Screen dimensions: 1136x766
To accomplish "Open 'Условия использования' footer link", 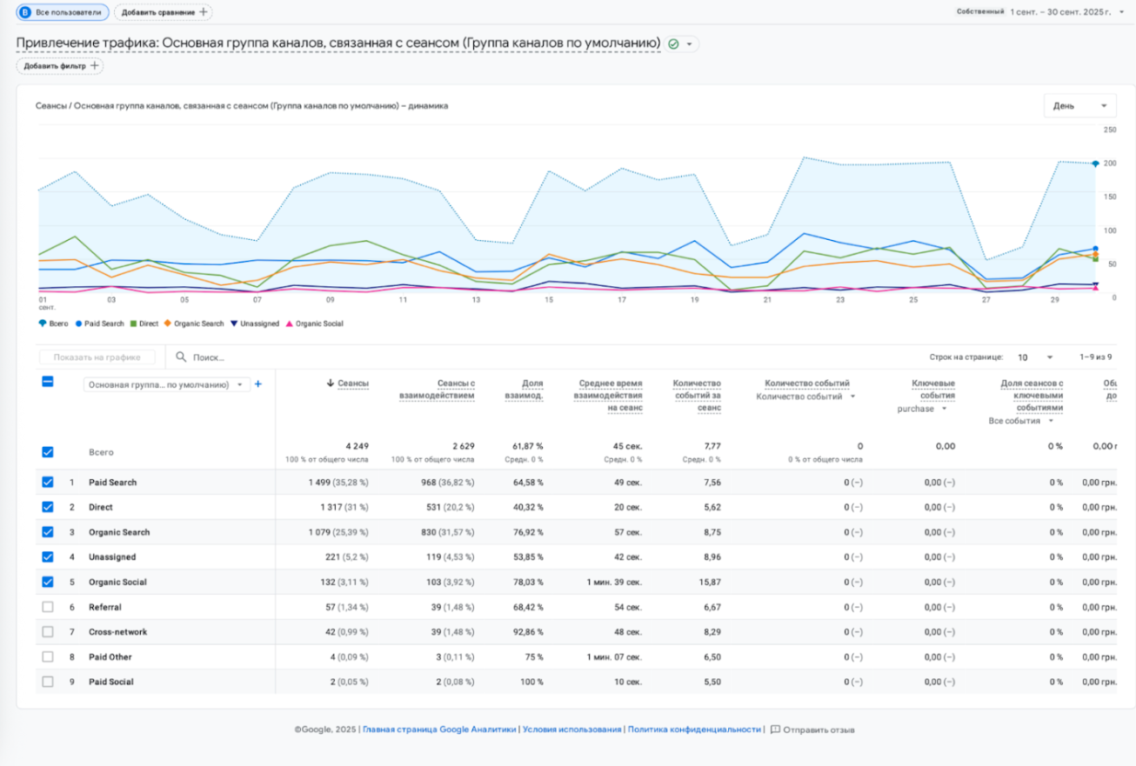I will [x=571, y=729].
